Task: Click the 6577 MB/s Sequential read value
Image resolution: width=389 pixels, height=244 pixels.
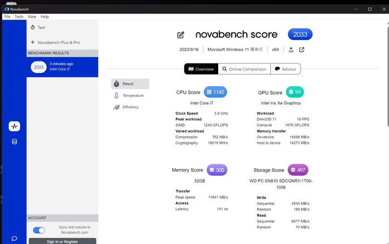Action: point(300,221)
